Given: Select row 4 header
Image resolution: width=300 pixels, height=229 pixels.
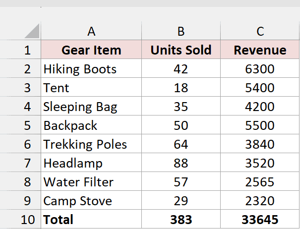Looking at the screenshot, I should 20,106.
